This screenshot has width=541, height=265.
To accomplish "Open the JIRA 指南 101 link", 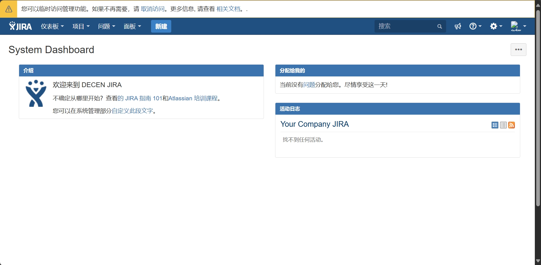I will (140, 98).
